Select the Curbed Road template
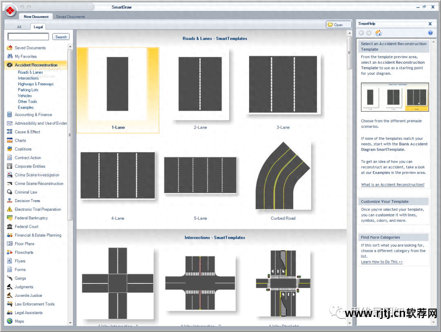Image resolution: width=441 pixels, height=332 pixels. (283, 176)
